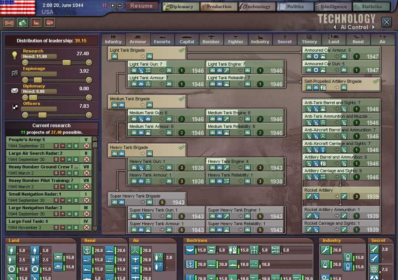Decrease Research leadership with minus button
This screenshot has height=280, width=398.
coord(25,63)
